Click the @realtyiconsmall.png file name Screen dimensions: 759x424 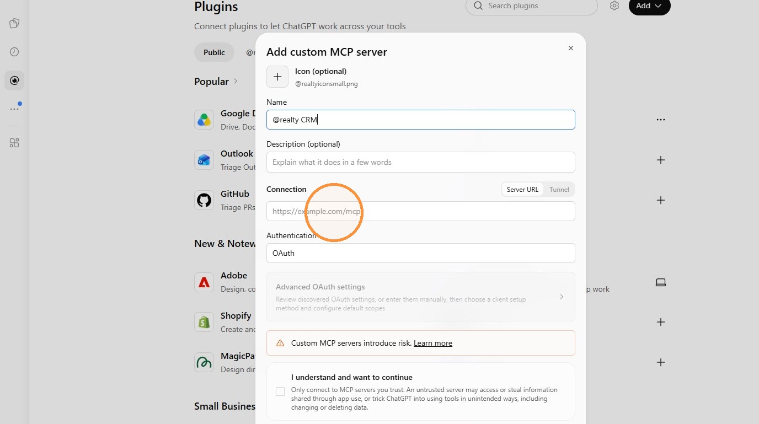click(327, 84)
